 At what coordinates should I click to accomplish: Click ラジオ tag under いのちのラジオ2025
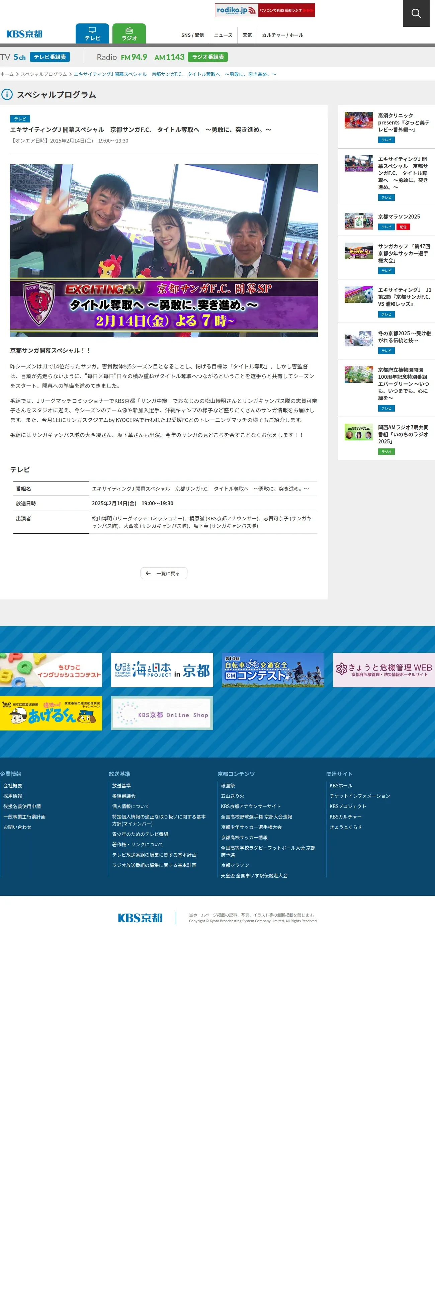[386, 452]
